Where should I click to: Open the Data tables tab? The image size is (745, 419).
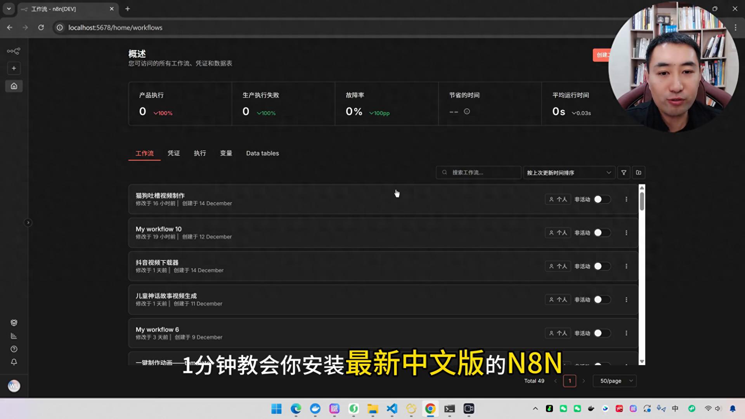tap(262, 153)
